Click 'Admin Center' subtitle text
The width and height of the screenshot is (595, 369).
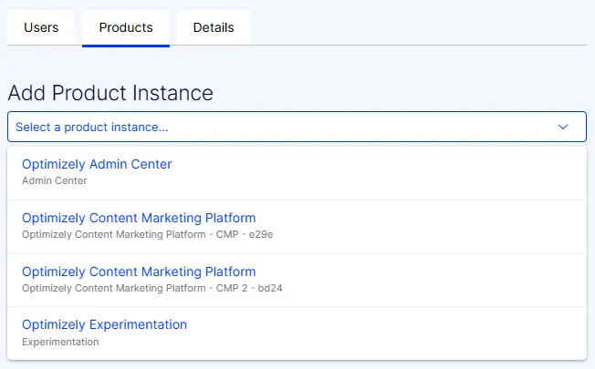tap(54, 180)
